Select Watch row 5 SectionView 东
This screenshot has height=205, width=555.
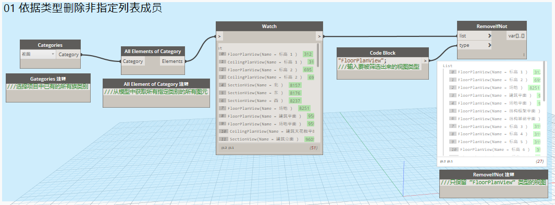(x=260, y=93)
